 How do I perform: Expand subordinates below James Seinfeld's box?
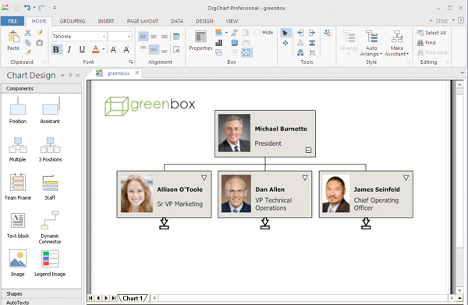(x=366, y=224)
